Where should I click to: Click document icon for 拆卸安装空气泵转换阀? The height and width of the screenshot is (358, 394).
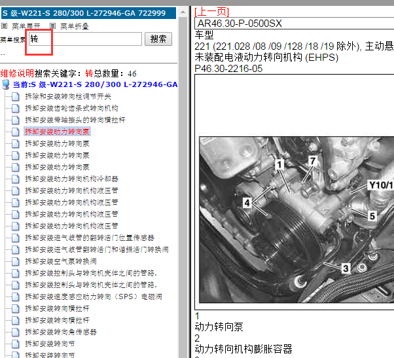[x=16, y=261]
